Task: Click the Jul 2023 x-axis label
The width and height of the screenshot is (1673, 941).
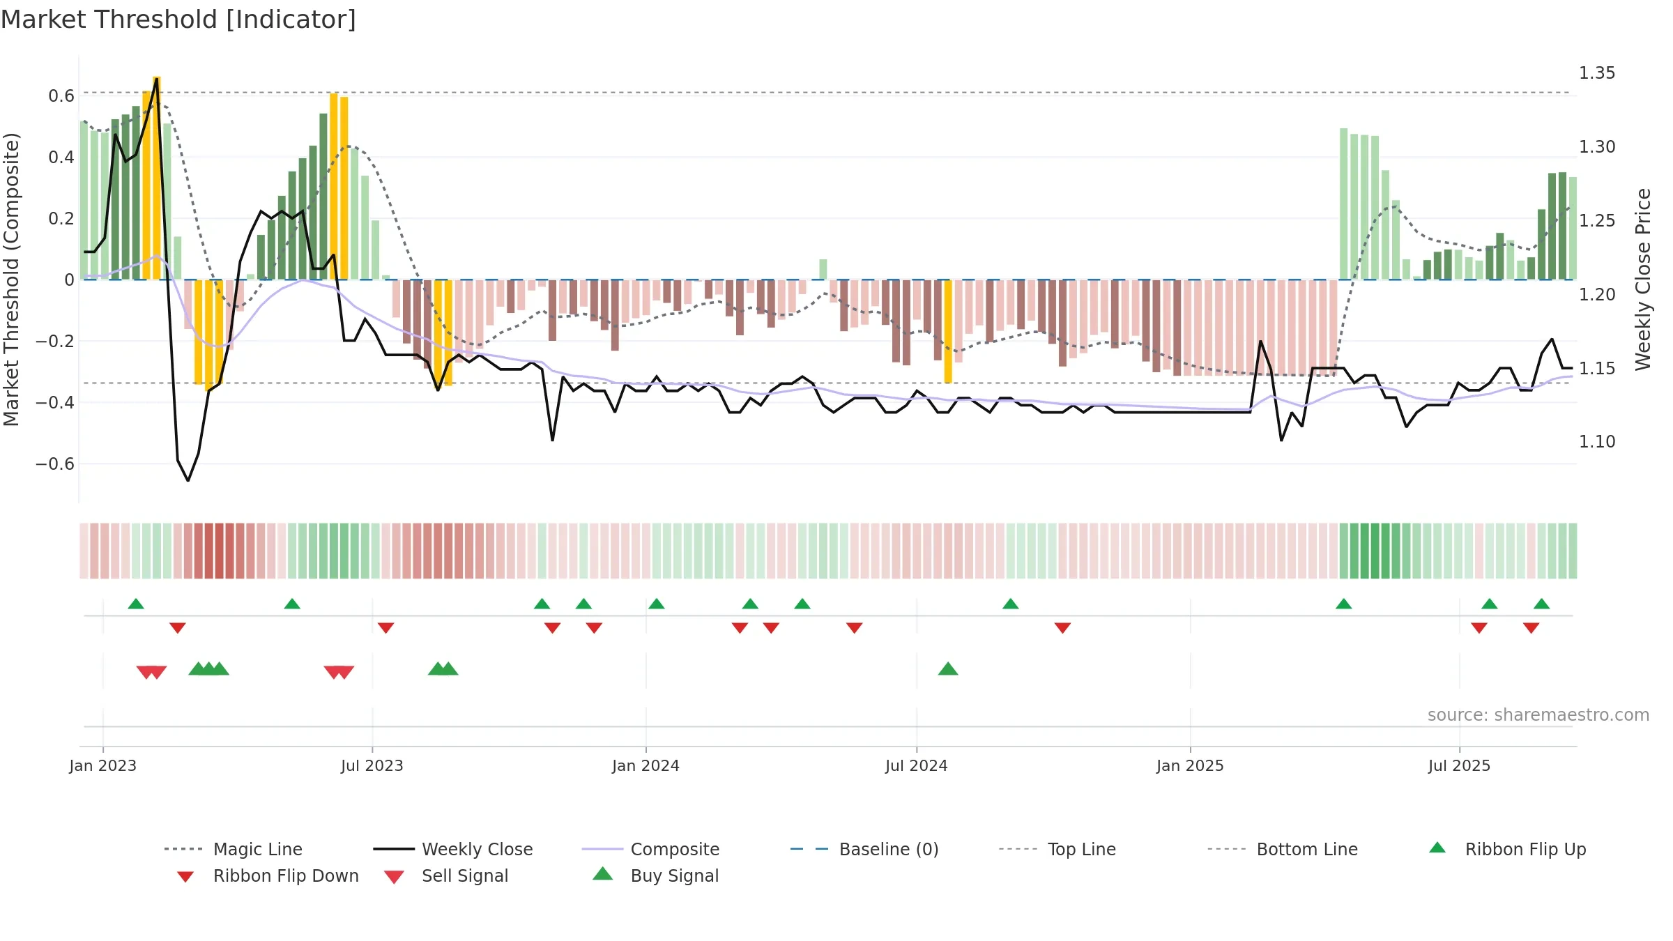Action: pos(372,765)
